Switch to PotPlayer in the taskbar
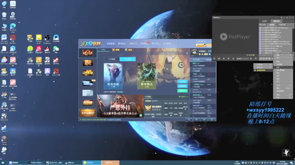The height and width of the screenshot is (165, 295). click(x=91, y=162)
